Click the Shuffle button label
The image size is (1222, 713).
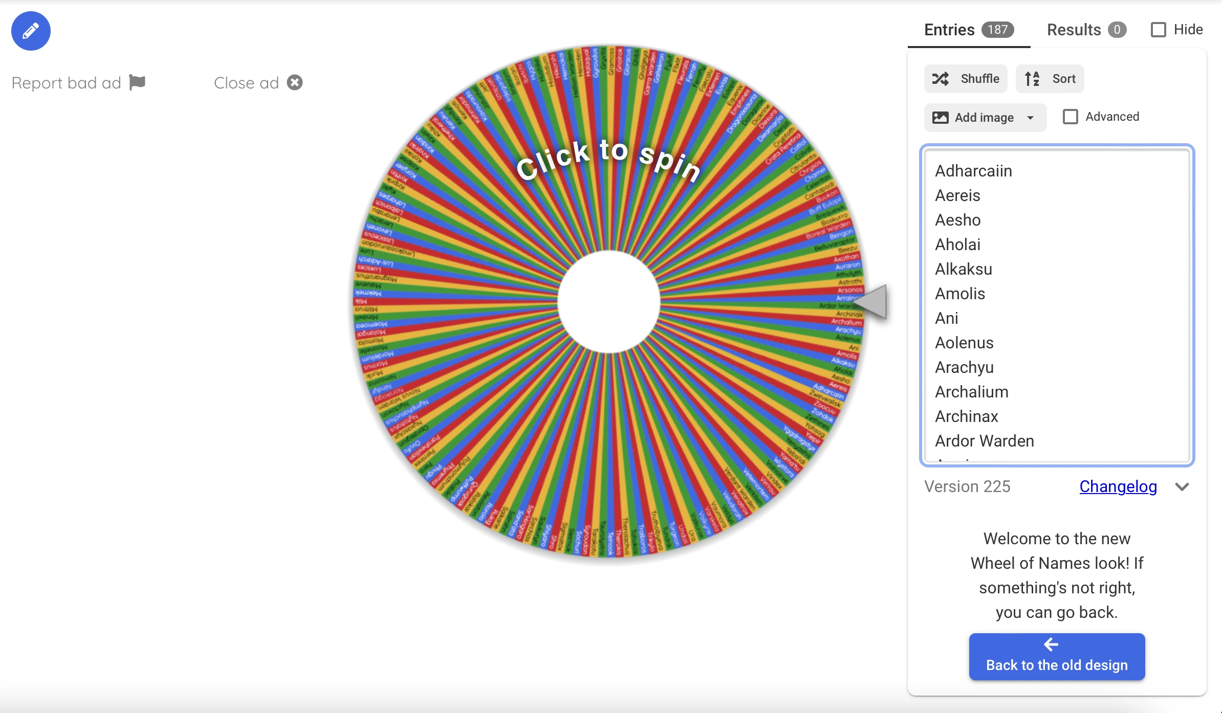coord(979,79)
